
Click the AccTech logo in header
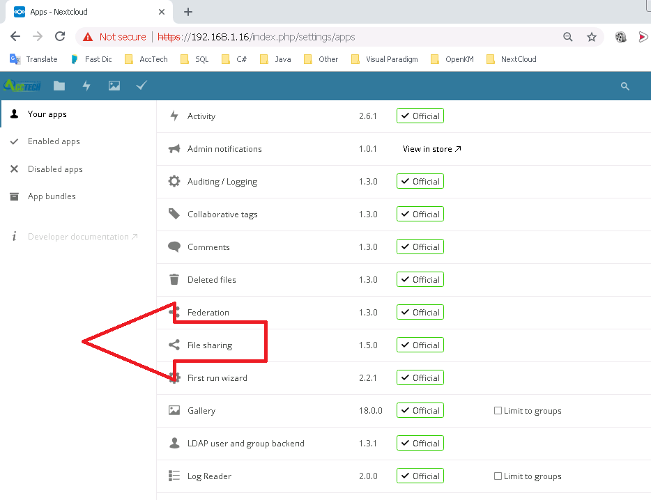(x=22, y=86)
